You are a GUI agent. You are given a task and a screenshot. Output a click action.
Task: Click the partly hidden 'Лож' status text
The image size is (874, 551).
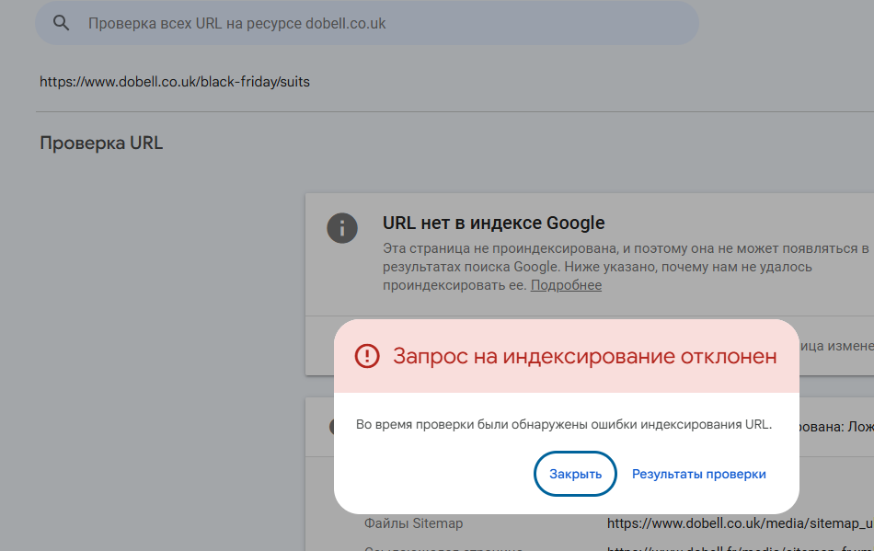point(835,427)
